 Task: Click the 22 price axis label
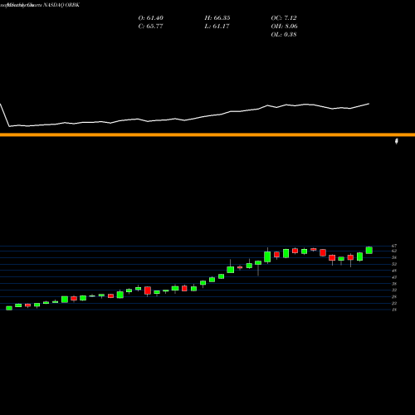394,303
